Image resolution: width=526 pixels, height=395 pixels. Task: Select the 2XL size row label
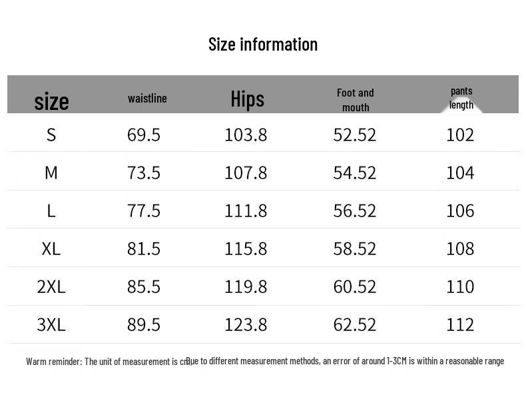(51, 287)
